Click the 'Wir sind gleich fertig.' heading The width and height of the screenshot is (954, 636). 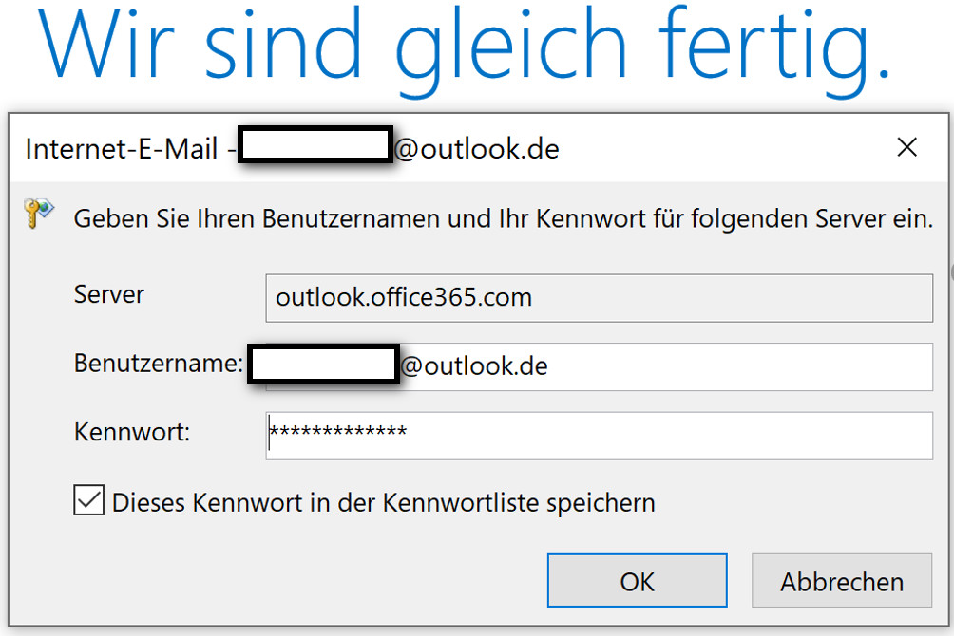click(x=465, y=48)
